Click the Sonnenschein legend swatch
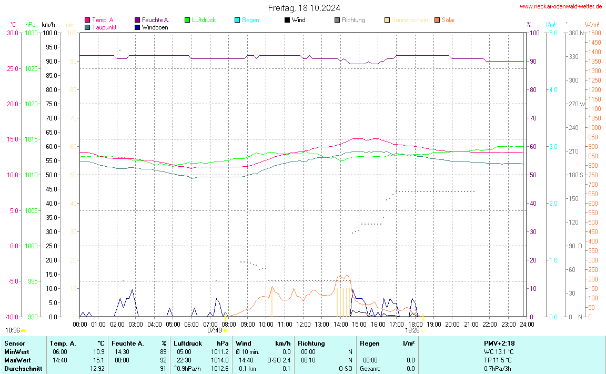The image size is (606, 374). click(387, 20)
